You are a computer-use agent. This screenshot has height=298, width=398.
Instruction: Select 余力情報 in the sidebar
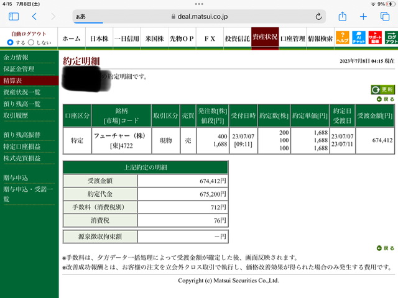(x=16, y=58)
